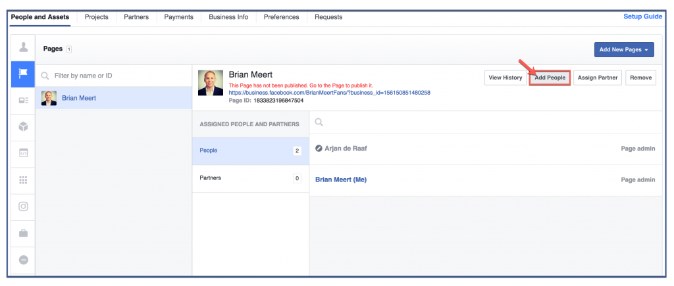
Task: Click the Partners count badge showing 0
Action: (x=297, y=178)
